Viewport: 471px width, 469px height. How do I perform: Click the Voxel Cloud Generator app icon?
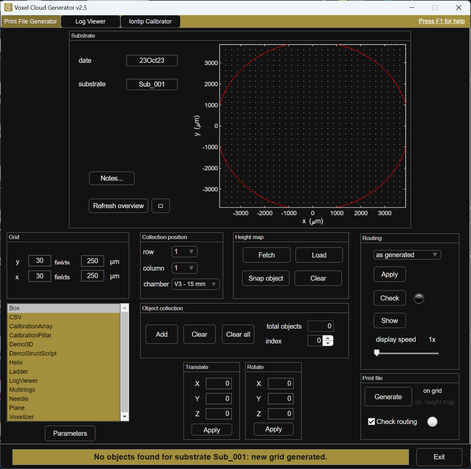tap(8, 7)
